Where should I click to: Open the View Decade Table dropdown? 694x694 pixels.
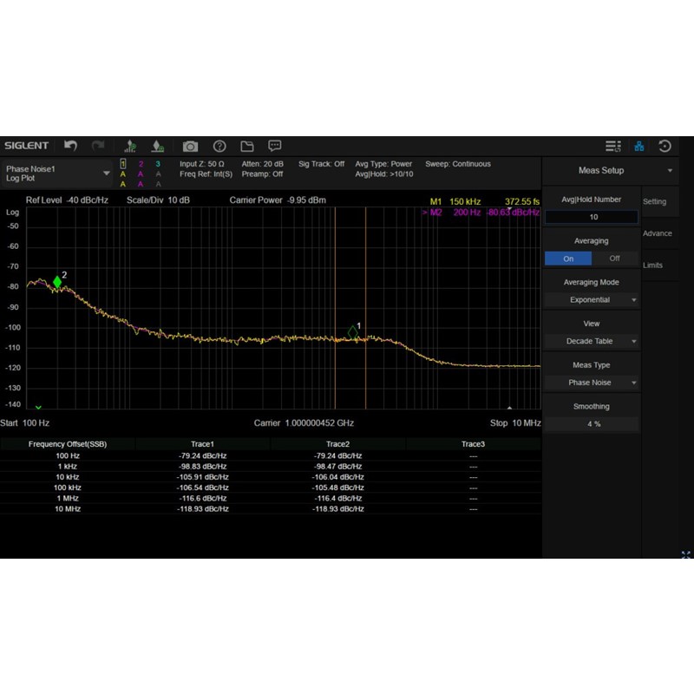click(x=592, y=341)
